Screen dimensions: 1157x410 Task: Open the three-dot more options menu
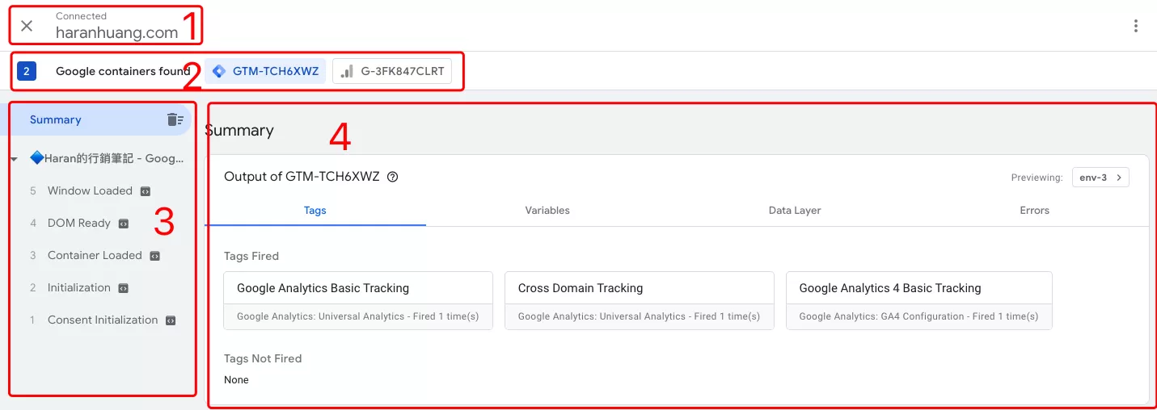pos(1136,26)
